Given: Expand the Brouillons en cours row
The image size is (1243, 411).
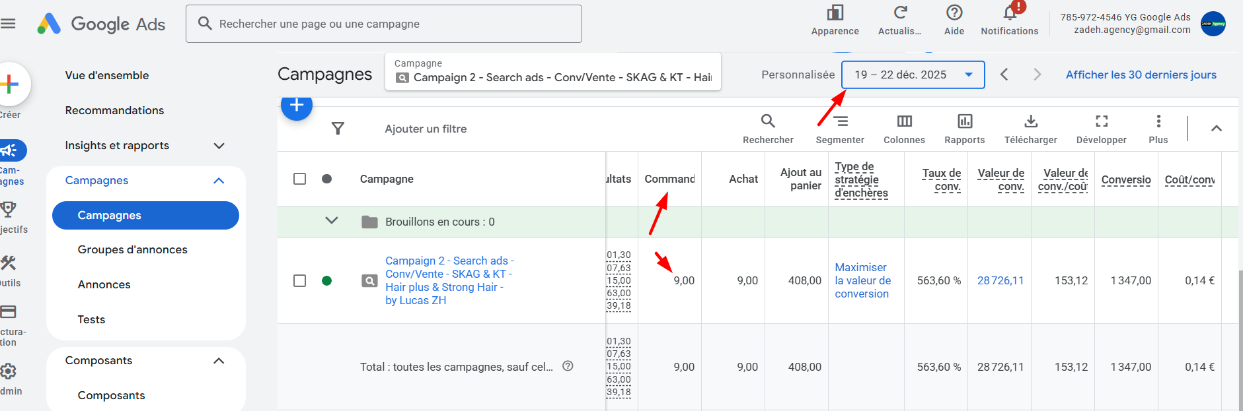Looking at the screenshot, I should (332, 221).
